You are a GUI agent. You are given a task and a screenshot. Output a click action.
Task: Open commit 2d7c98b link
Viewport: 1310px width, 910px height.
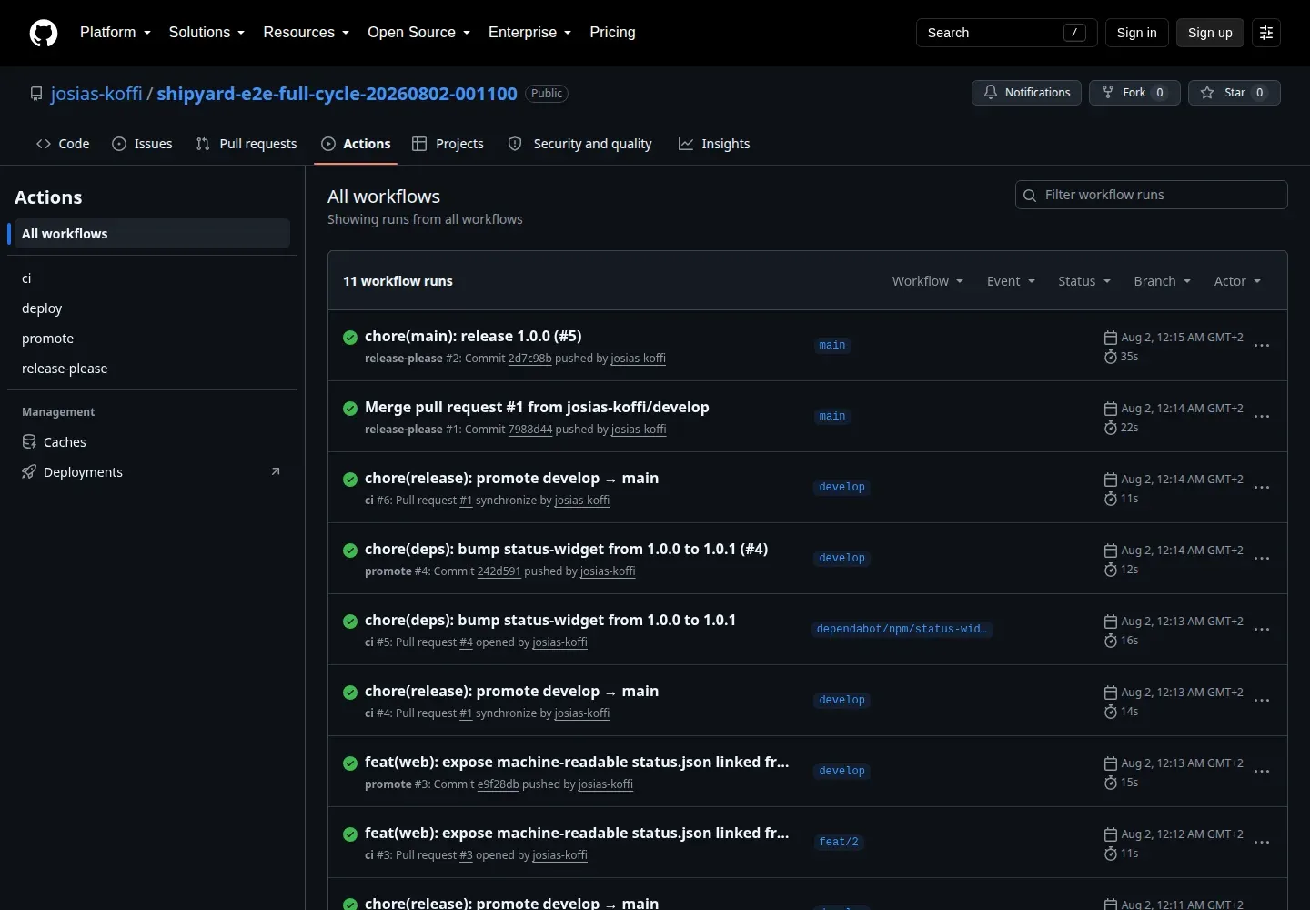pyautogui.click(x=530, y=359)
